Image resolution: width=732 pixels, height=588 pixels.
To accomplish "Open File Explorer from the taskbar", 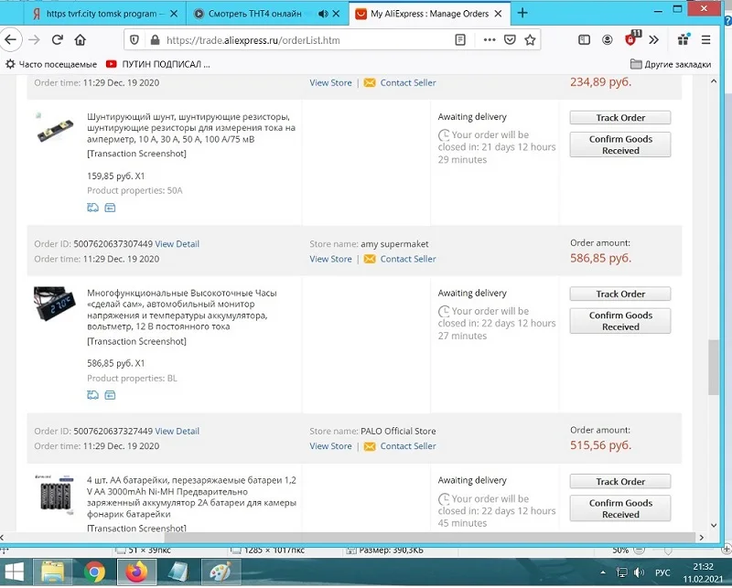I will click(52, 572).
